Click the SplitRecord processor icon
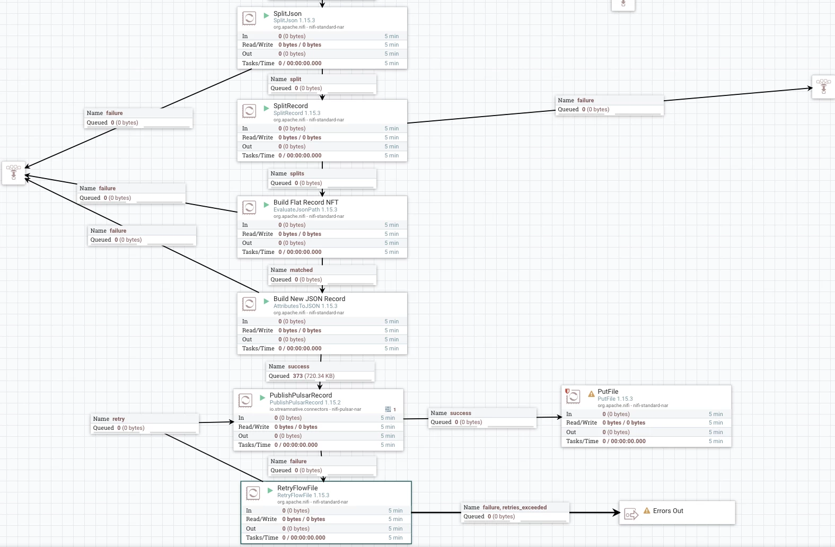835x547 pixels. click(249, 111)
